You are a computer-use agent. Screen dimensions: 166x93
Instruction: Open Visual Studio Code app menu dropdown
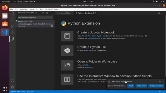25,2
